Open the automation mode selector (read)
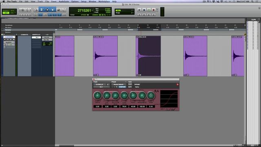The height and width of the screenshot is (147, 261). click(x=11, y=45)
